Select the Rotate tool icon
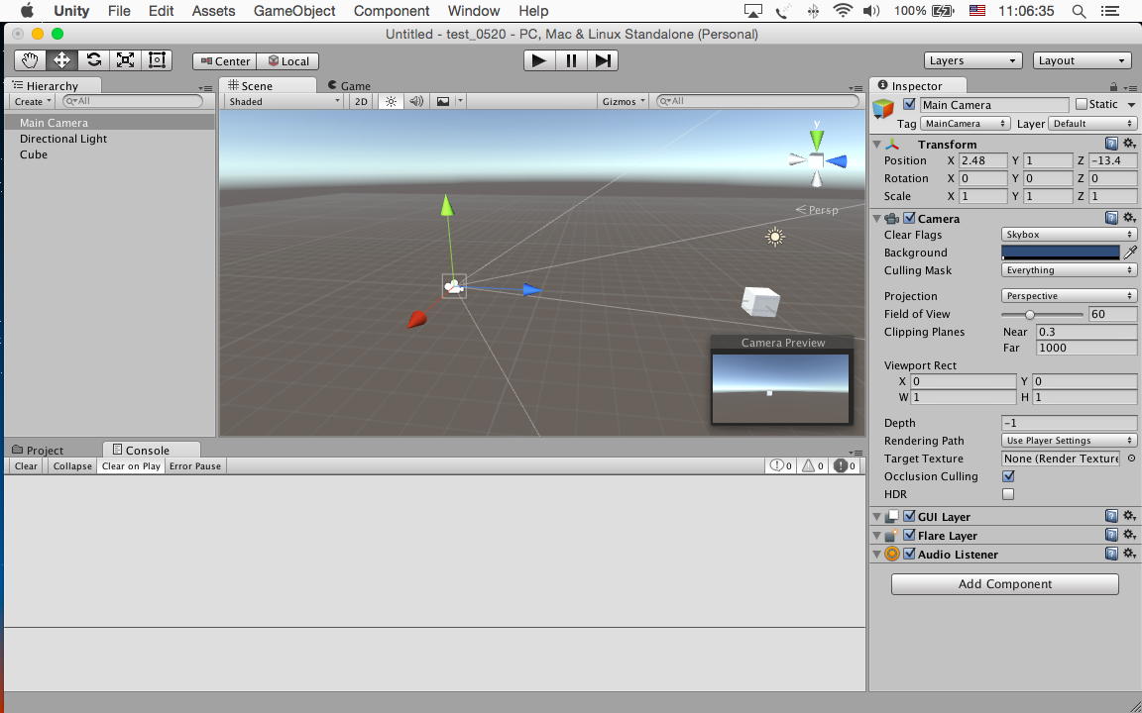The image size is (1142, 713). point(93,60)
